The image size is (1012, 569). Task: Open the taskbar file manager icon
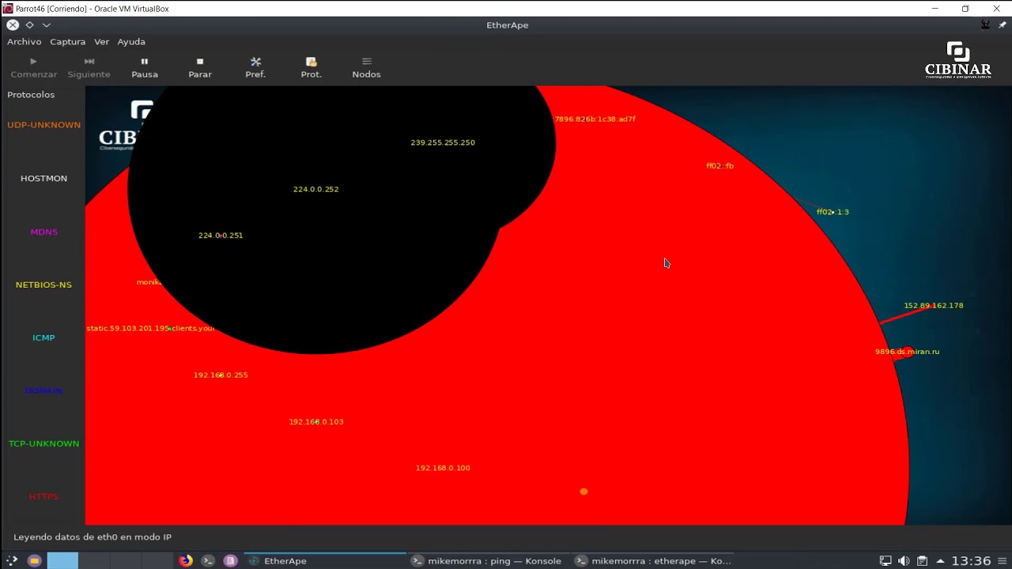click(x=34, y=561)
